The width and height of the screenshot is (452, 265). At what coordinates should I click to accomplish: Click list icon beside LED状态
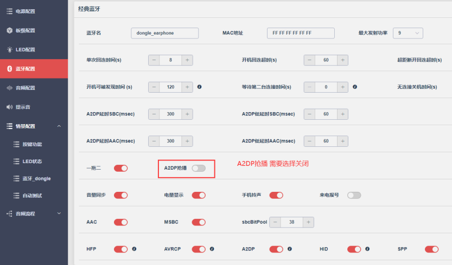(x=16, y=161)
